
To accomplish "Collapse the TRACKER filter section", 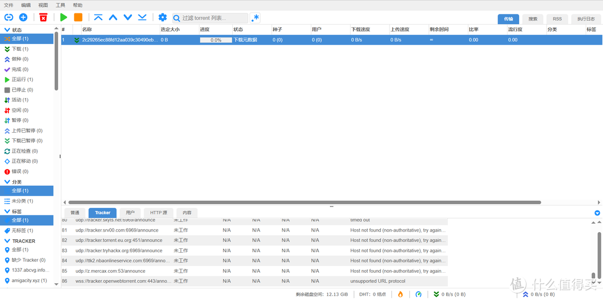I will coord(7,241).
